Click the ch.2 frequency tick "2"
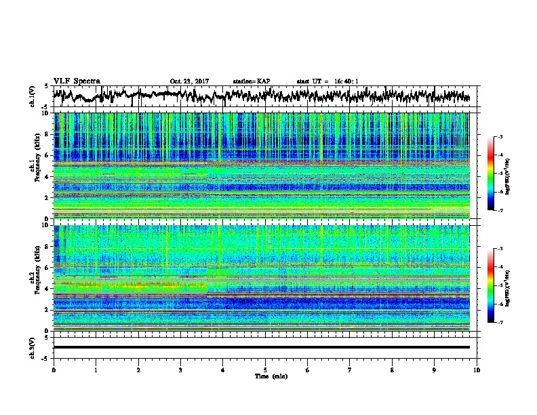This screenshot has height=415, width=537. coord(48,310)
